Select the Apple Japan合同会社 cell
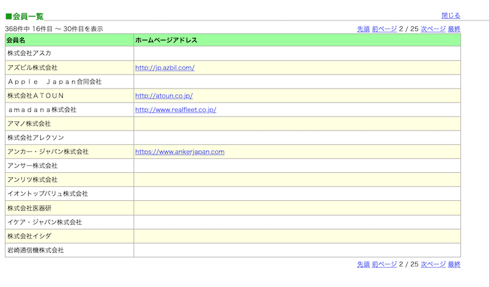Viewport: 489px width, 287px height. (x=70, y=82)
